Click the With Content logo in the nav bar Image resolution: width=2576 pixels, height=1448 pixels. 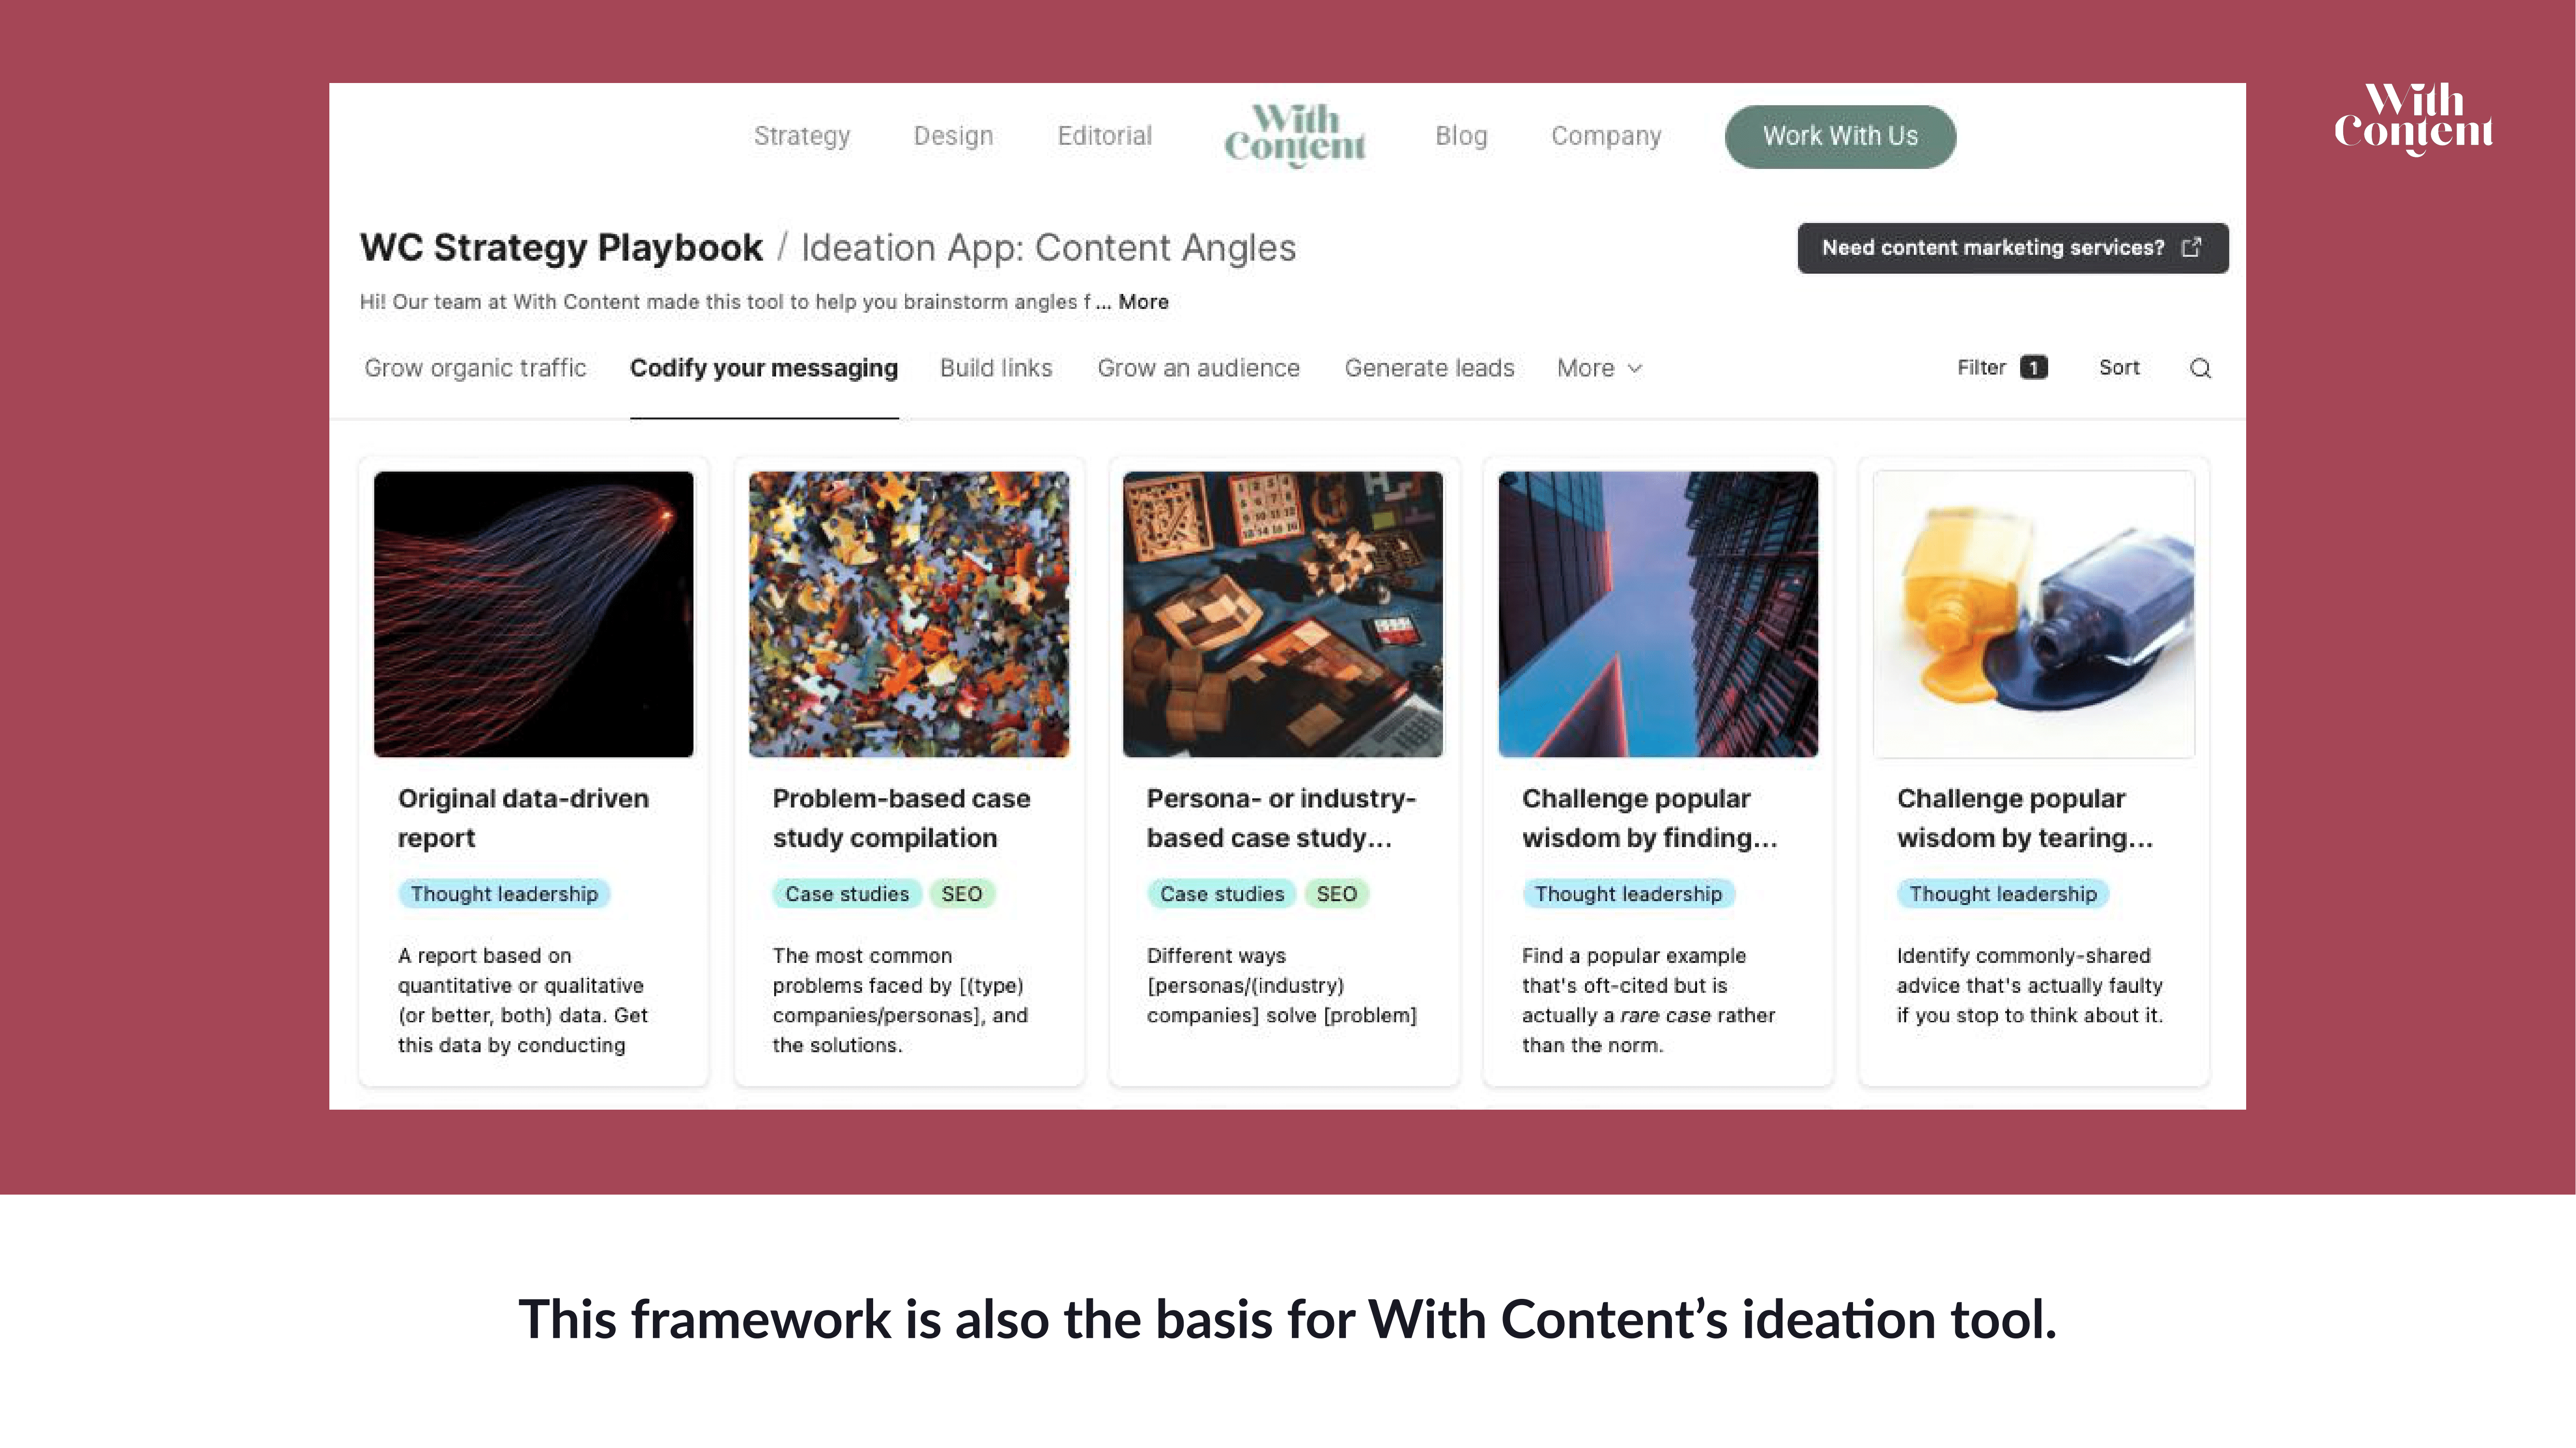tap(1293, 136)
